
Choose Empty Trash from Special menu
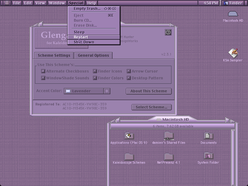click(94, 9)
